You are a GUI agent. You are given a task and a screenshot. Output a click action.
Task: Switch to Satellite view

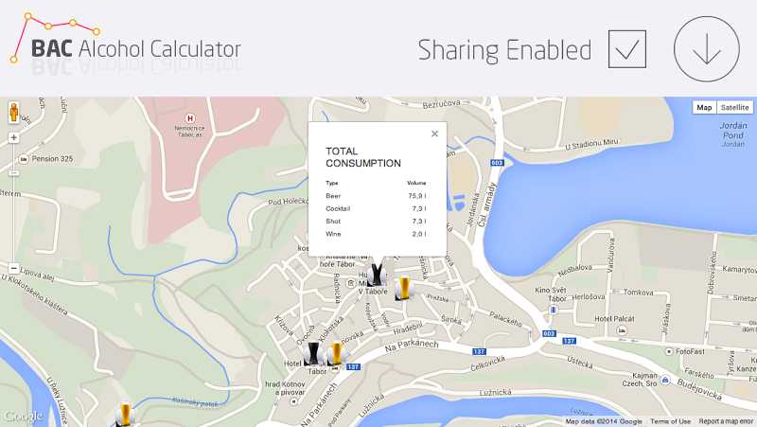click(x=735, y=107)
